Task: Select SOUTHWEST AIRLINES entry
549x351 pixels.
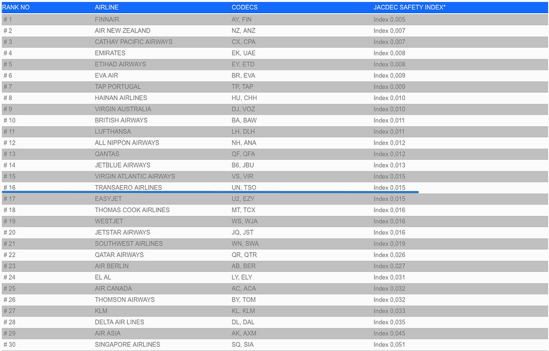Action: (x=129, y=244)
